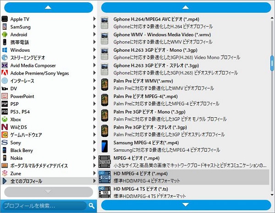Click the Windows logo icon
The height and width of the screenshot is (213, 275).
[5, 50]
